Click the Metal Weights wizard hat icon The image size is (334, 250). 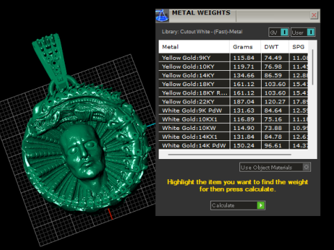pos(162,16)
